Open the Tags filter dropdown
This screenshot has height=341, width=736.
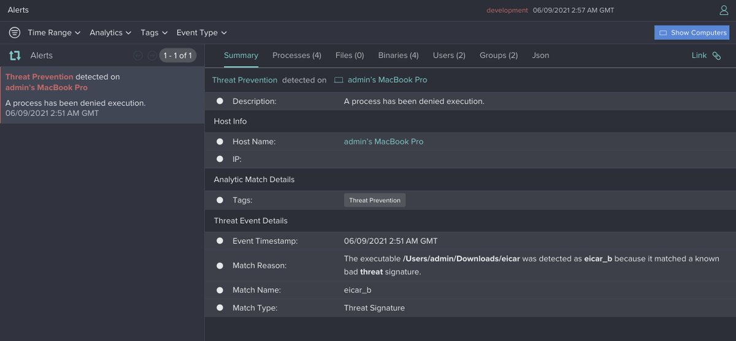pyautogui.click(x=154, y=33)
